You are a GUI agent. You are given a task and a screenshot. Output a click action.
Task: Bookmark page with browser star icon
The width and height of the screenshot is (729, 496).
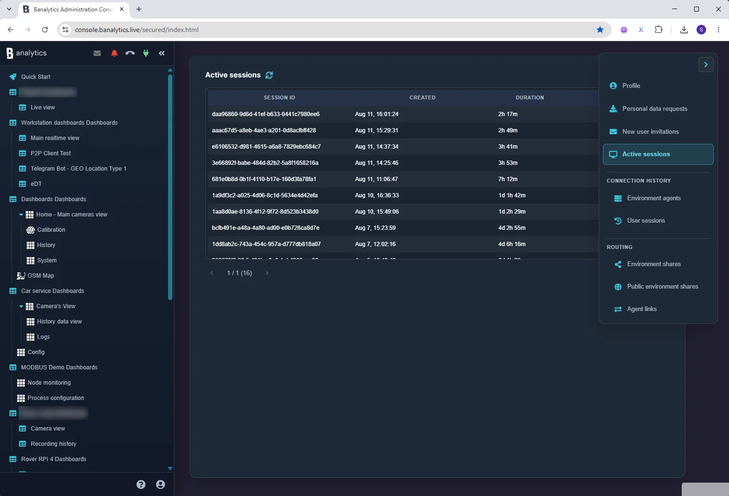600,30
